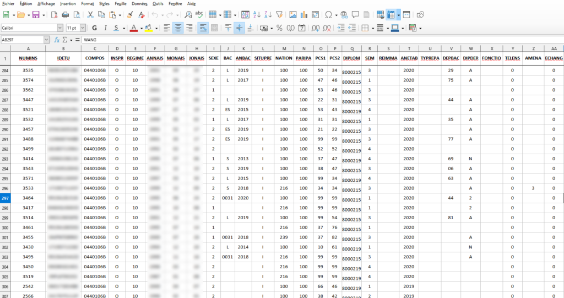Click the Copy icon

click(101, 15)
